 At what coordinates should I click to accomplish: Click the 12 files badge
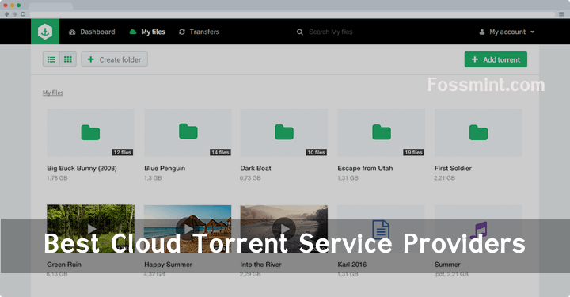click(x=123, y=152)
